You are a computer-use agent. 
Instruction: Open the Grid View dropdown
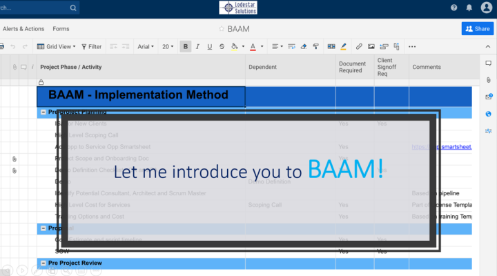click(57, 47)
